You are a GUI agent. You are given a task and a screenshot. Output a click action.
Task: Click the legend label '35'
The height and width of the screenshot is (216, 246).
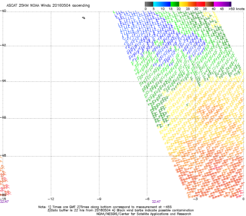205,9
